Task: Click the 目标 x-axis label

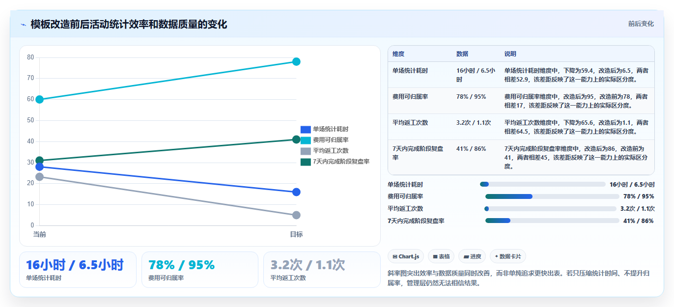Action: click(x=296, y=234)
